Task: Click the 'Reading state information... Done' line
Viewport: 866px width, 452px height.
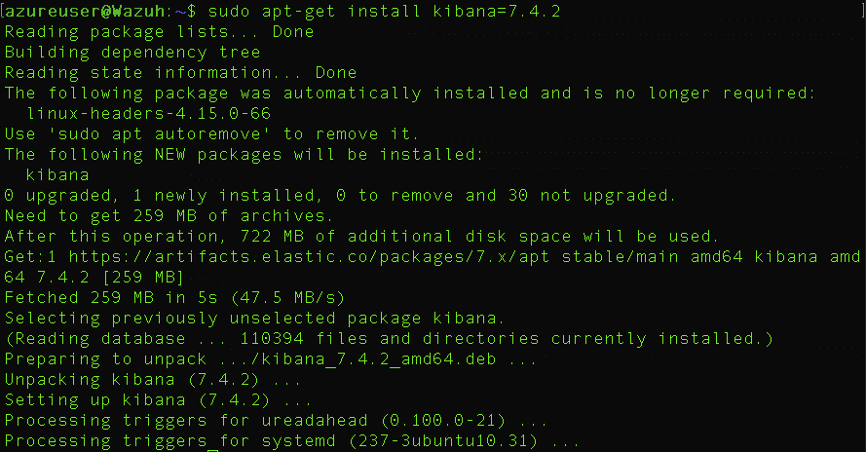Action: tap(180, 72)
